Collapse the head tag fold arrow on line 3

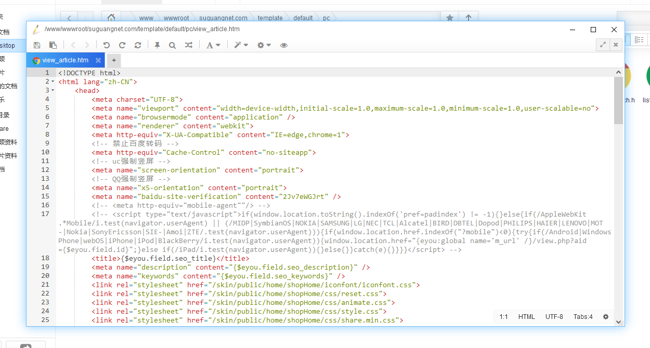53,90
